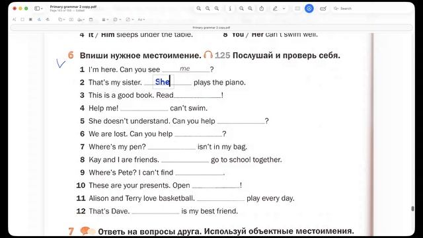This screenshot has height=238, width=423.
Task: Click the heading 'Ответь на вопросы друга'
Action: pyautogui.click(x=150, y=231)
